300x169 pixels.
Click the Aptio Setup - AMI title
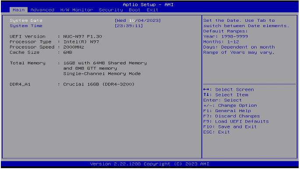click(x=148, y=4)
